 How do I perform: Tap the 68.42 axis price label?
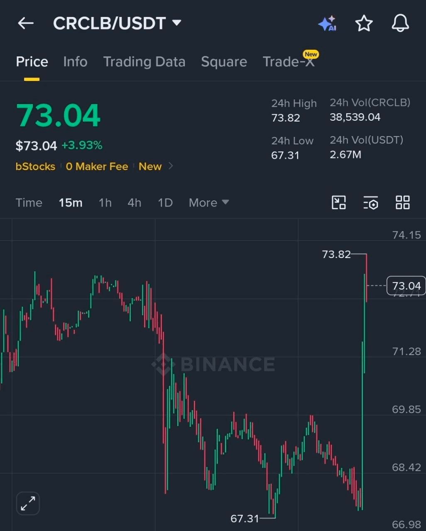point(406,468)
